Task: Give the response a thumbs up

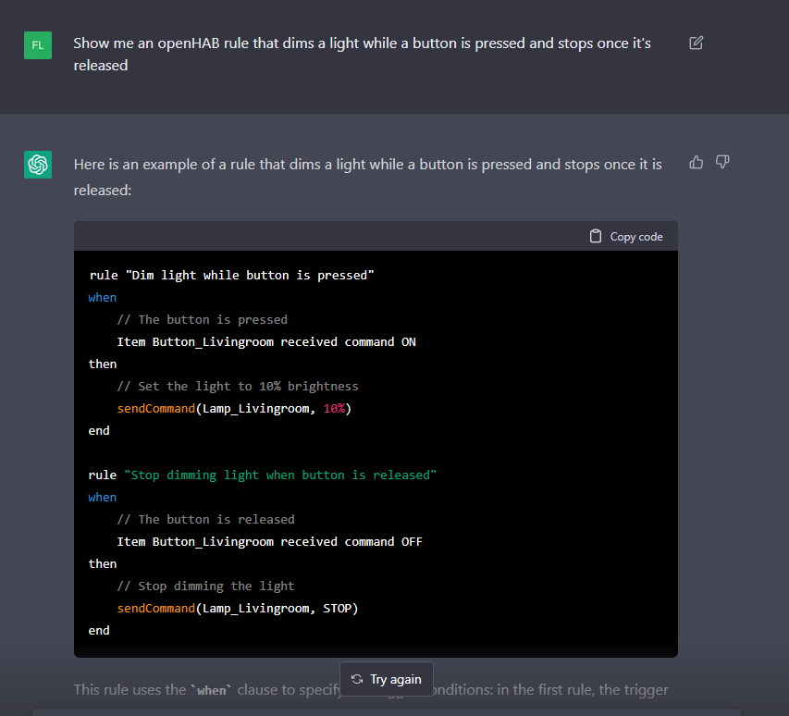Action: (697, 163)
